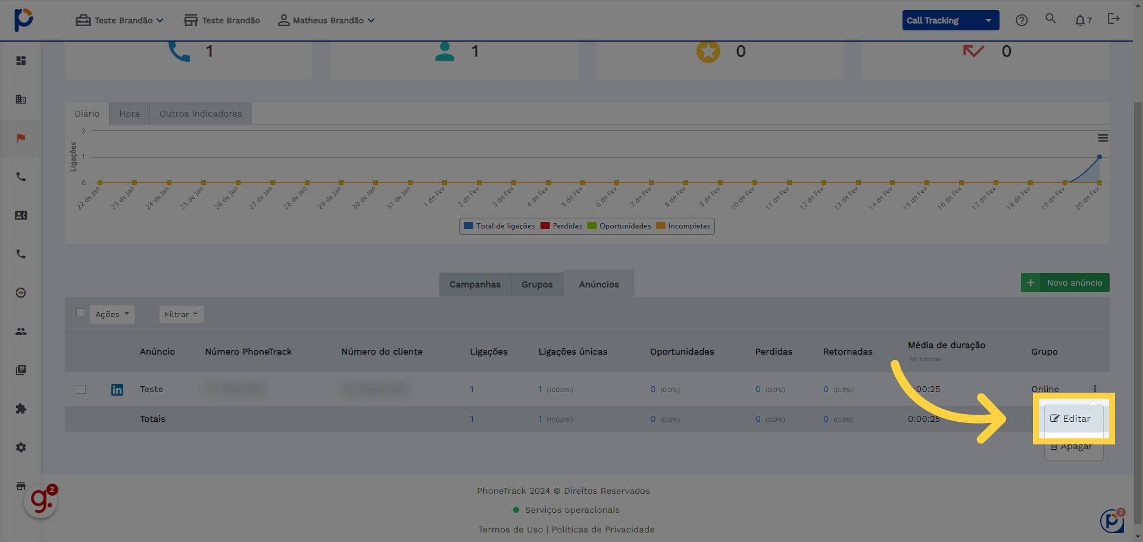Click the LinkedIn icon in Teste row

(117, 390)
